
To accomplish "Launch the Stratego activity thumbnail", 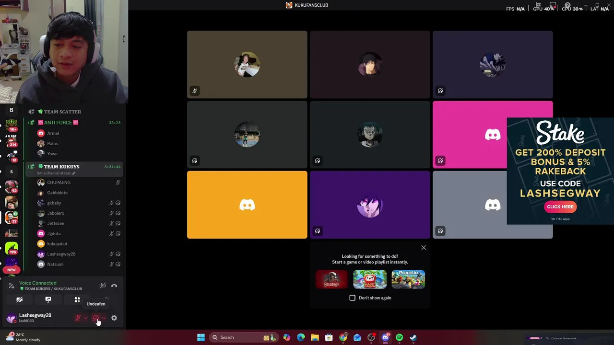I will pyautogui.click(x=331, y=279).
